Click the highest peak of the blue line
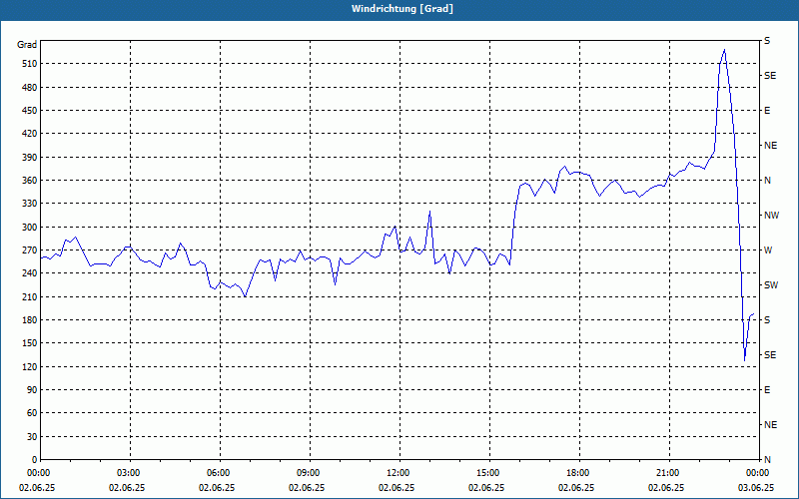Screen dimensions: 799x499 coord(725,49)
